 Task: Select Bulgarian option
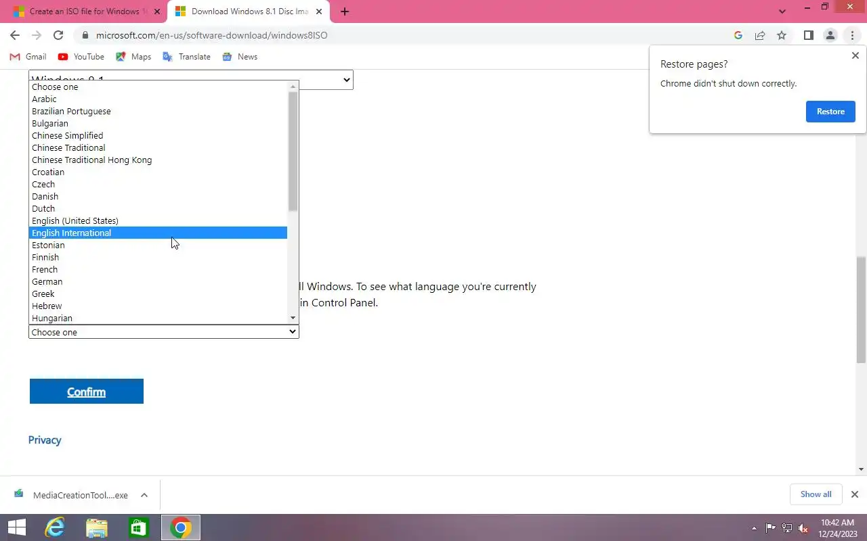pos(158,123)
